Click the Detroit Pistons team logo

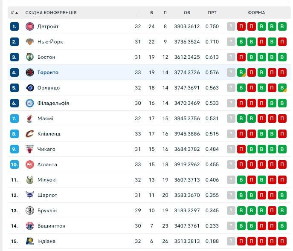point(29,26)
